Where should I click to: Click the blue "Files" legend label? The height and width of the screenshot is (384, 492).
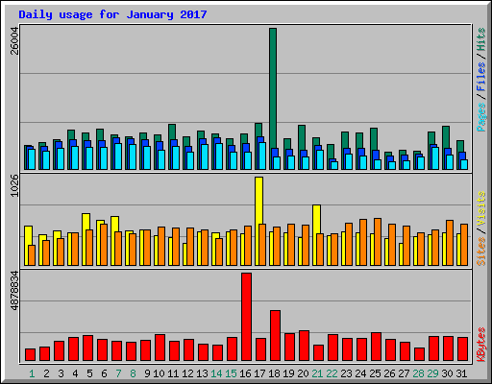pyautogui.click(x=481, y=77)
